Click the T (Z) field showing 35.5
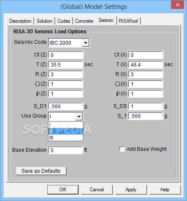 (x=66, y=64)
